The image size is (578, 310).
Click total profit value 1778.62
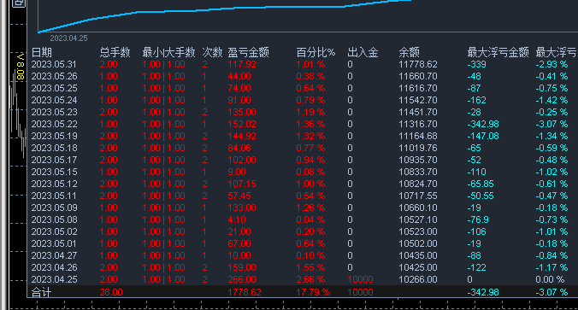(x=245, y=292)
